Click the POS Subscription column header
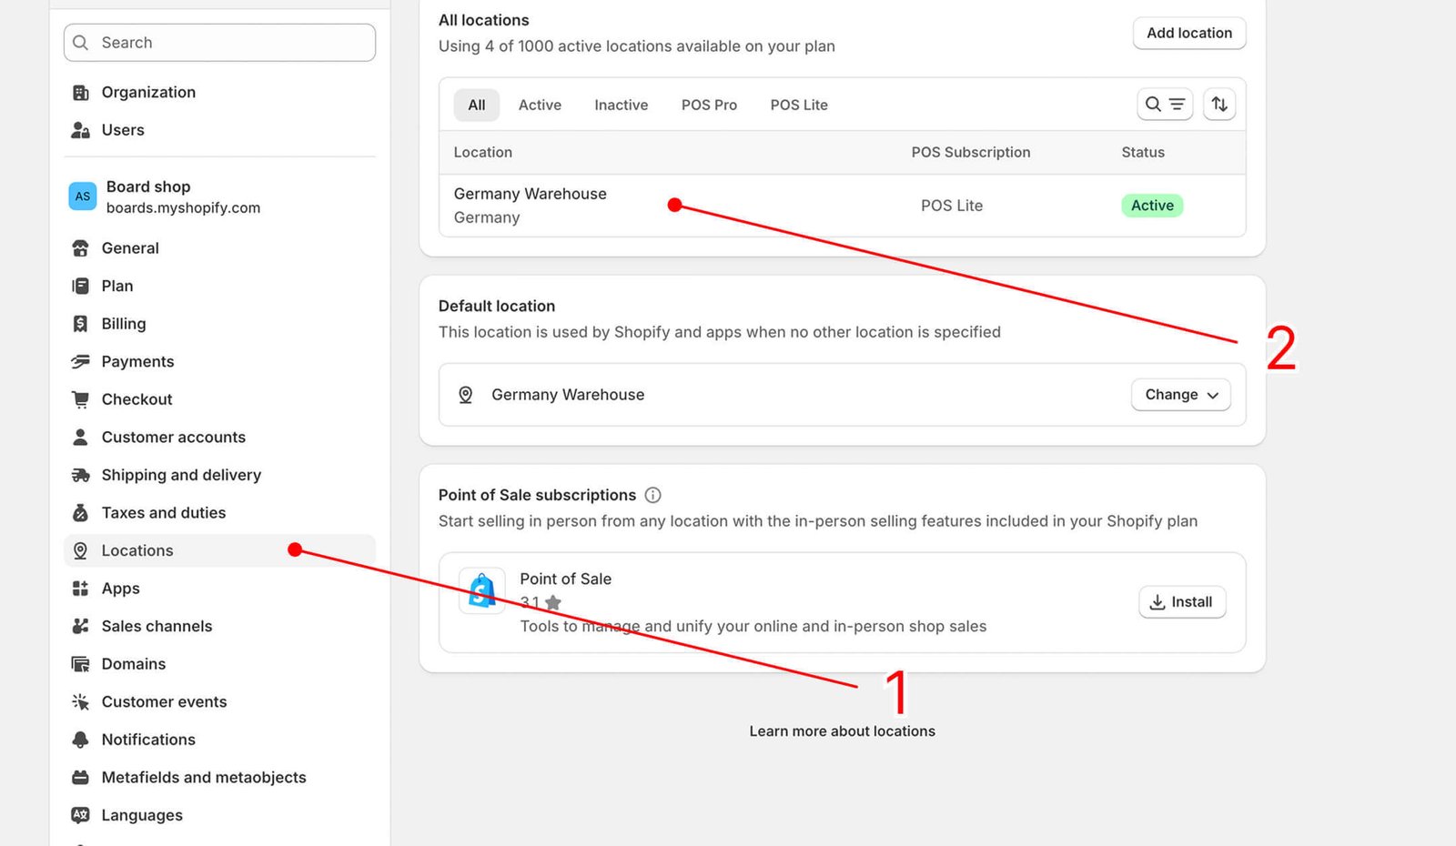The image size is (1456, 846). click(x=971, y=153)
